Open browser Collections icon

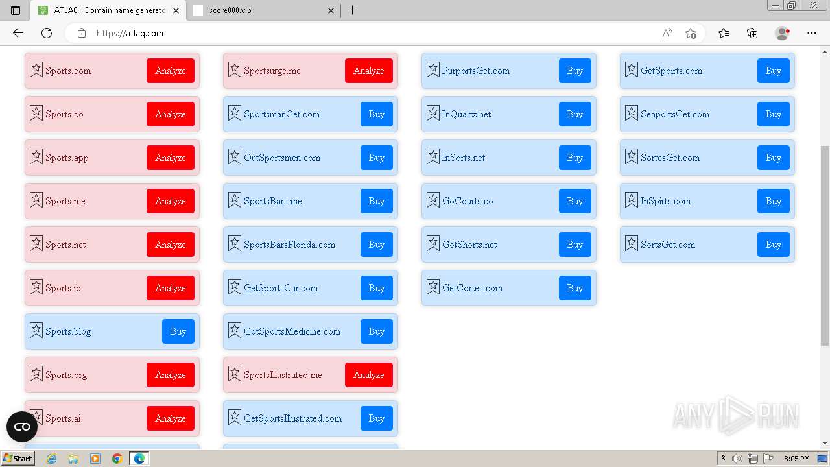tap(752, 33)
